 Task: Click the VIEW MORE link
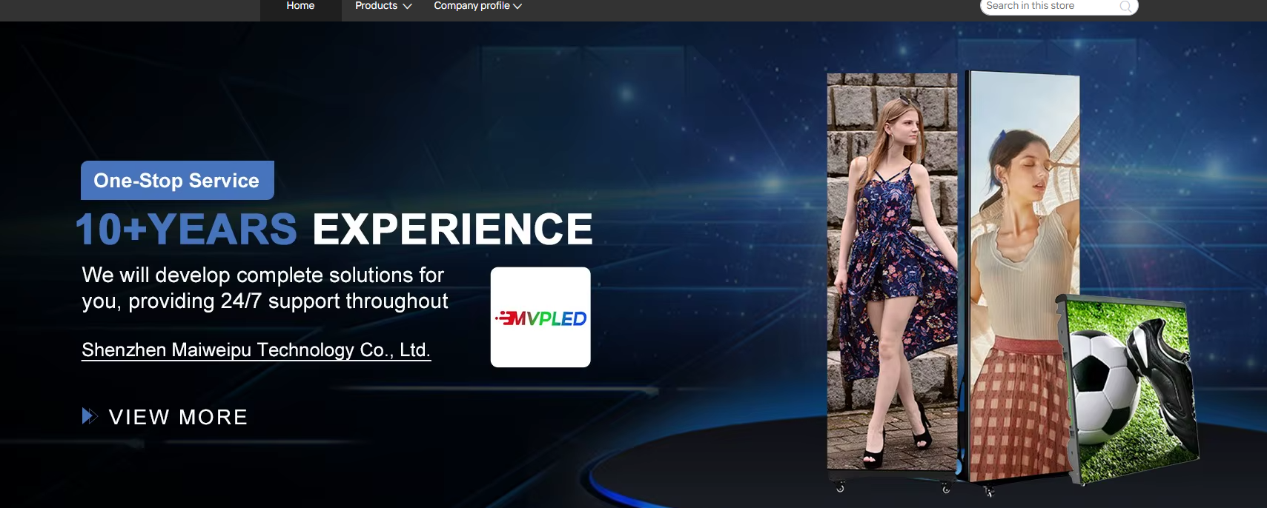[178, 417]
